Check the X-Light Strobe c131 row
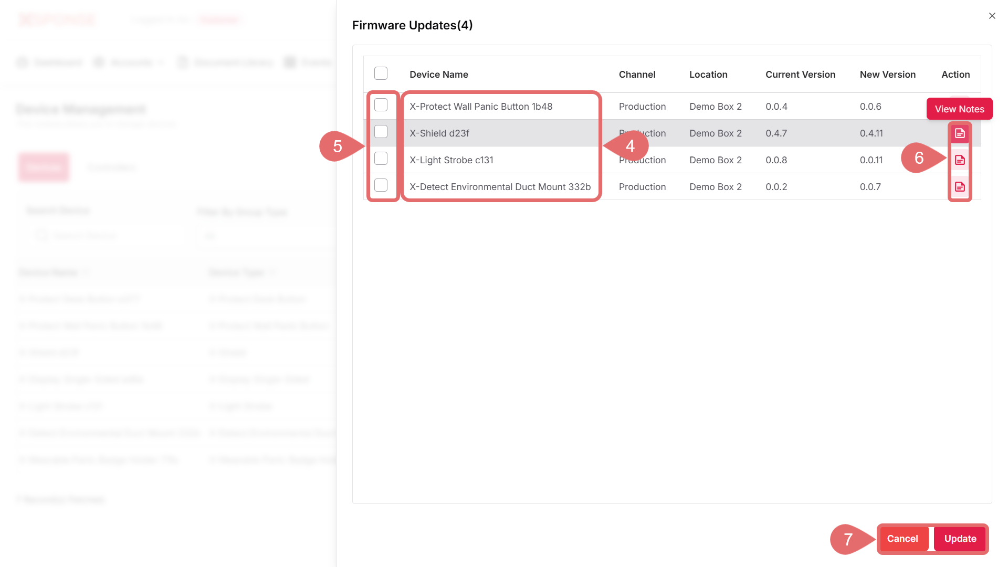 381,159
